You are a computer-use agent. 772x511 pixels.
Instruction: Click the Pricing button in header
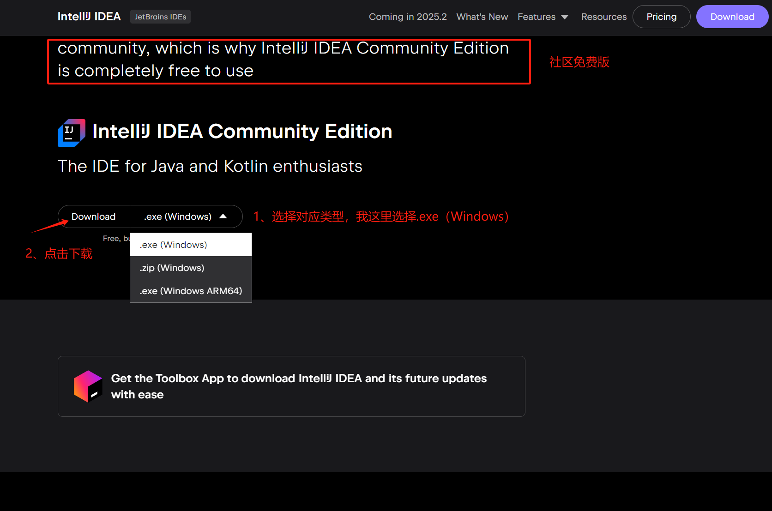[x=662, y=17]
